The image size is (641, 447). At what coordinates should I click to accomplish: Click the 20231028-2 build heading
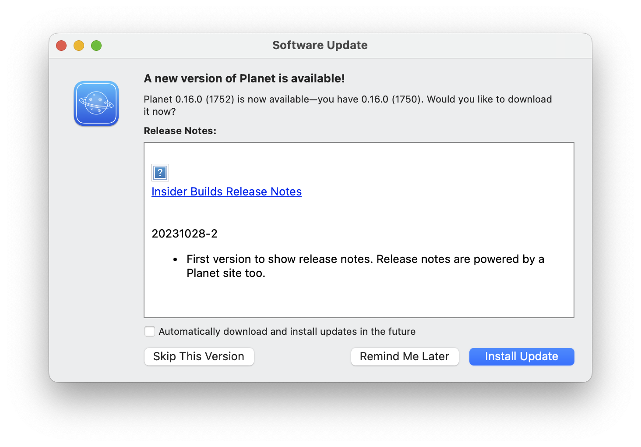(184, 234)
